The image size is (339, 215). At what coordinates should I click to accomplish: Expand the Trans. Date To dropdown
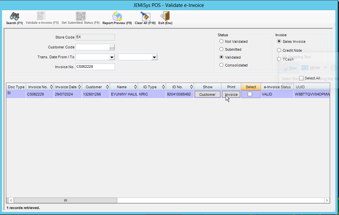pos(155,57)
